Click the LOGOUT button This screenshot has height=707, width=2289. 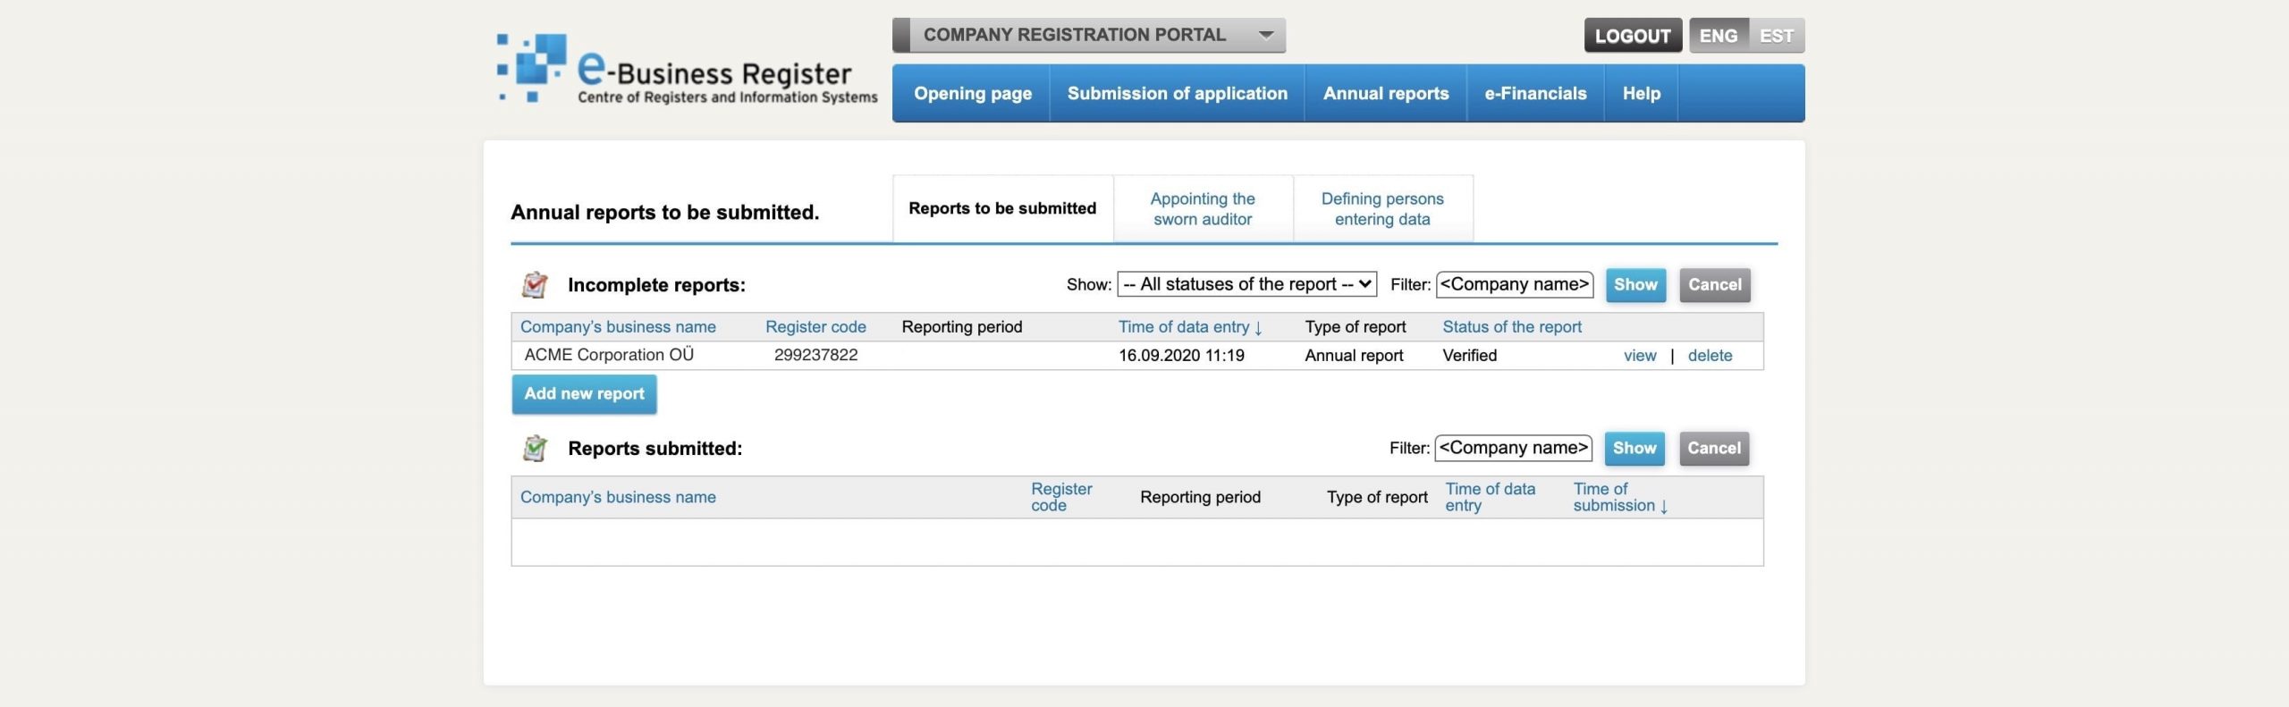(x=1632, y=36)
